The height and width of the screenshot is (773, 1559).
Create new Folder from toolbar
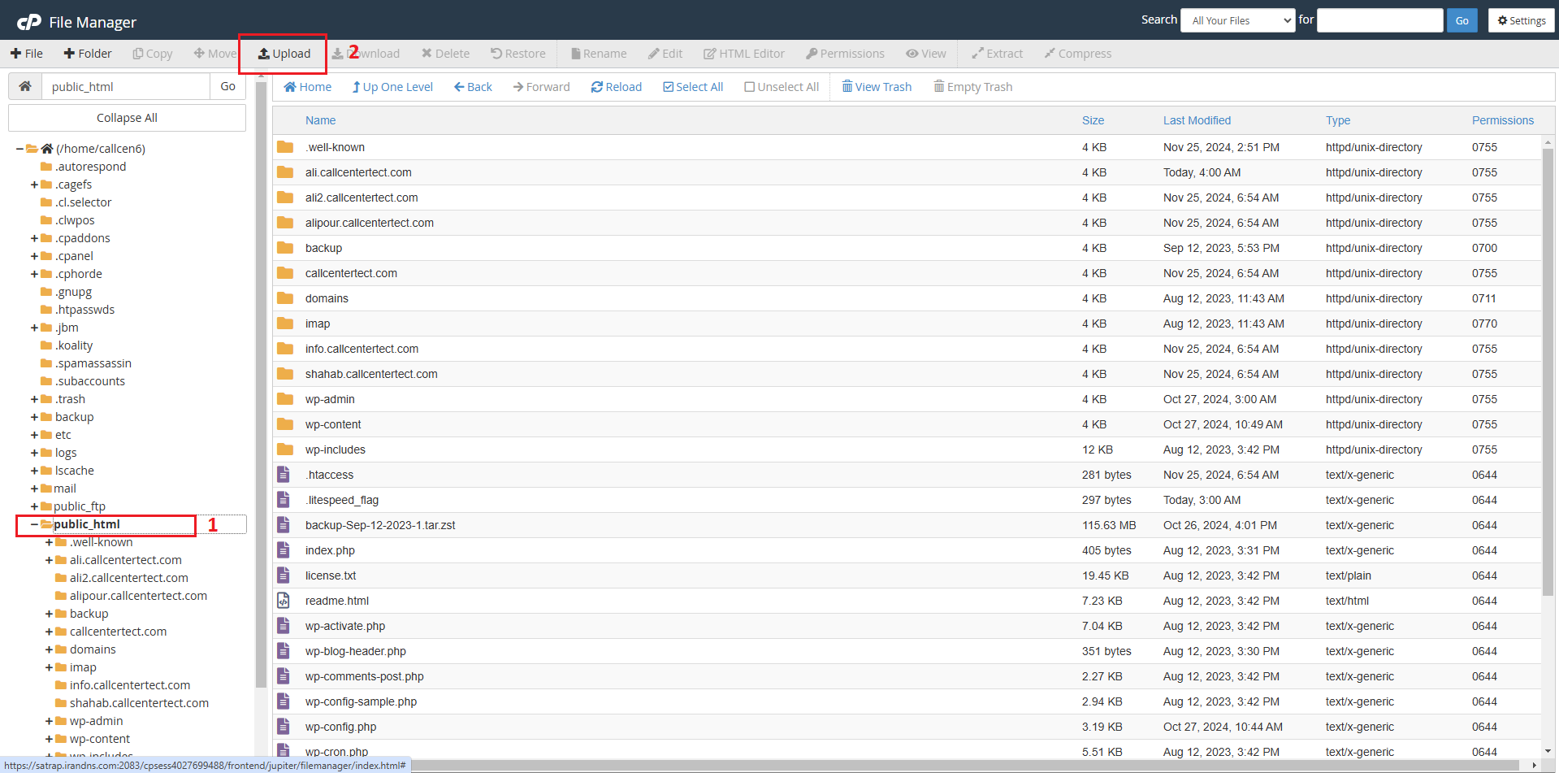88,54
